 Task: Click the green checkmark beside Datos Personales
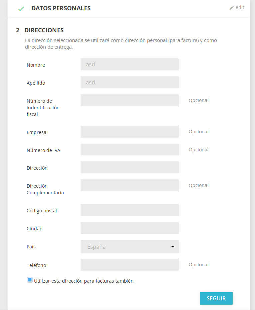[21, 9]
